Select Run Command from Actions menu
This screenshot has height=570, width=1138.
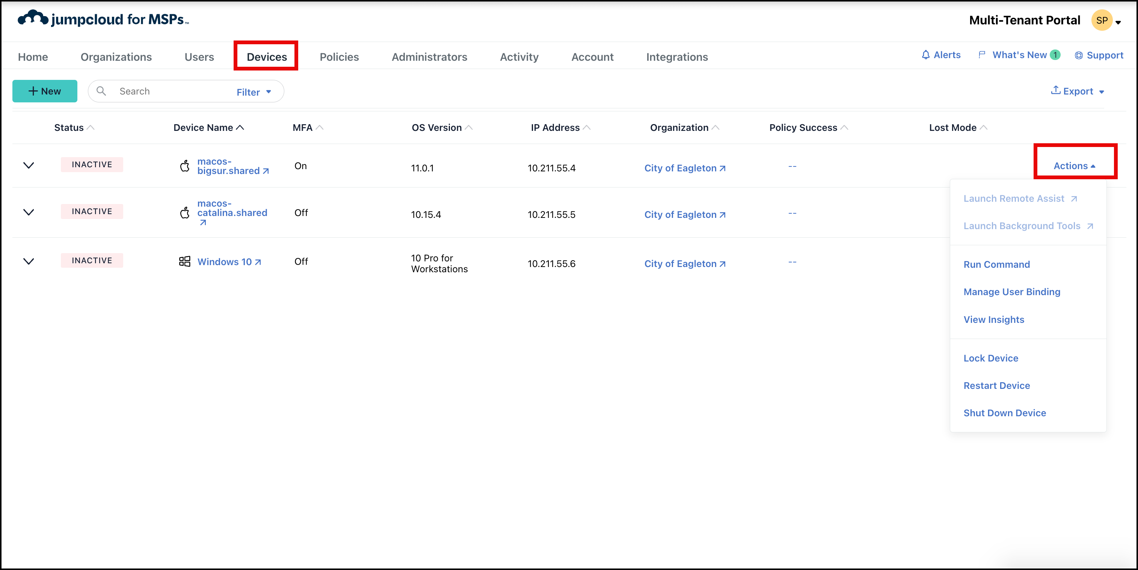coord(996,264)
